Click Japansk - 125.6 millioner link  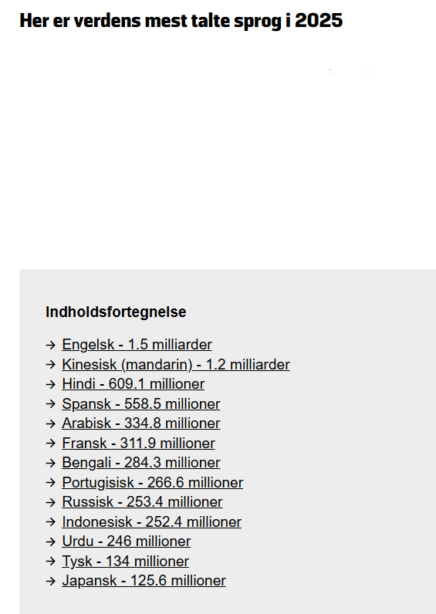(x=144, y=581)
